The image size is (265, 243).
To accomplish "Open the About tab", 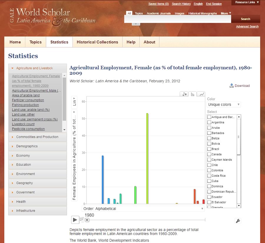I will [149, 42].
